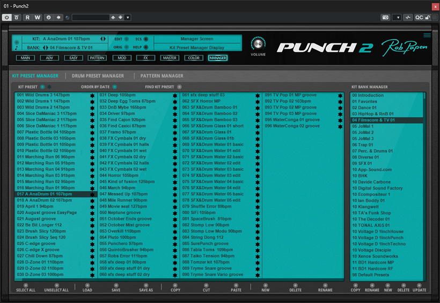This screenshot has width=440, height=303.
Task: Open the preset dropdown arrow in host toolbar
Action: [x=128, y=17]
